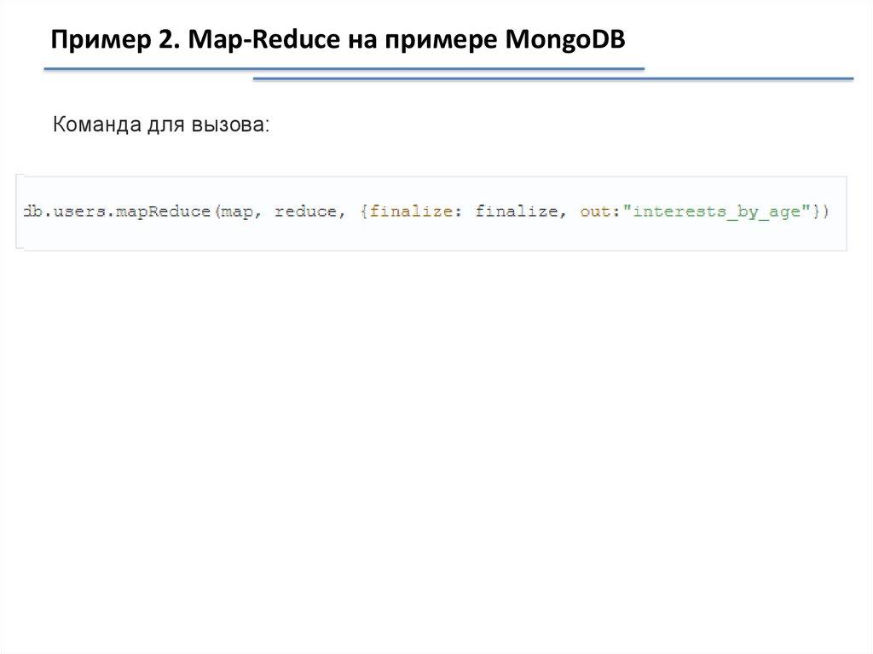Click the word "Пример" in the title
This screenshot has height=654, width=873.
coord(84,39)
